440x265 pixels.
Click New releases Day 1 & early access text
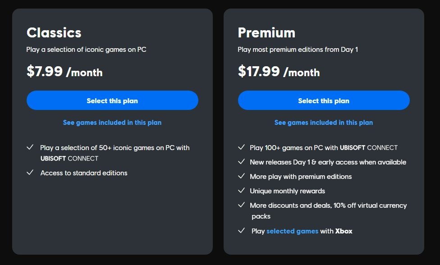328,162
